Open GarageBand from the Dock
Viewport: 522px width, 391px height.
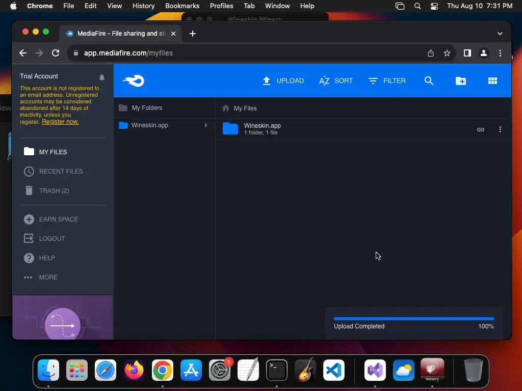[305, 370]
